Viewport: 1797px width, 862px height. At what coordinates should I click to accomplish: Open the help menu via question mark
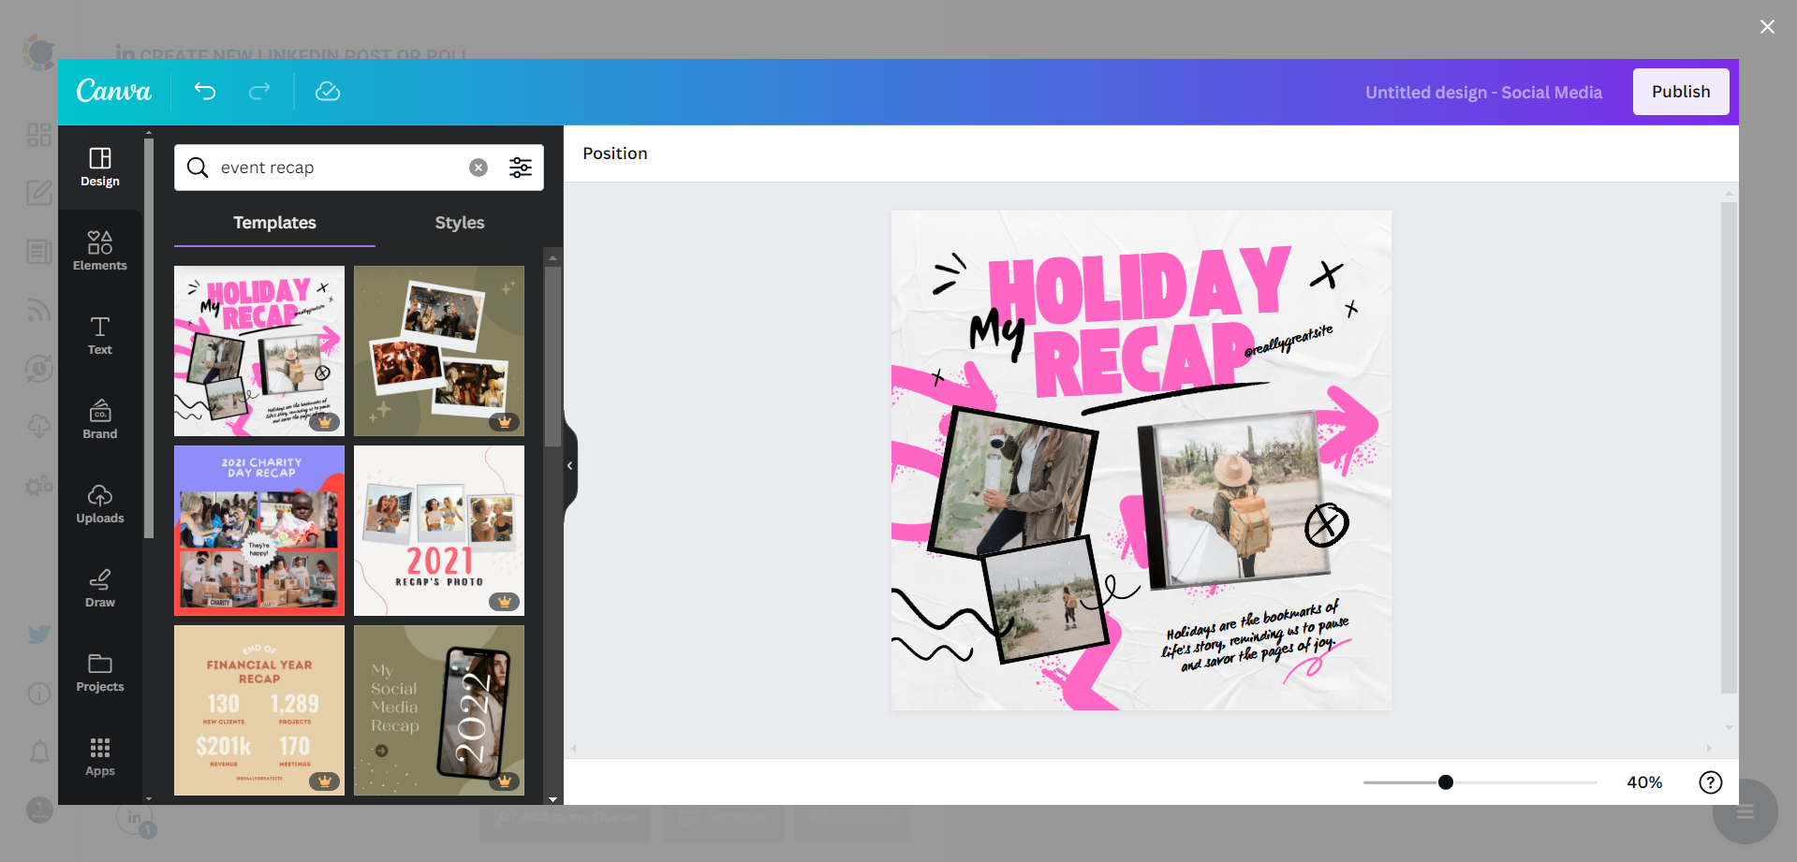(1710, 782)
